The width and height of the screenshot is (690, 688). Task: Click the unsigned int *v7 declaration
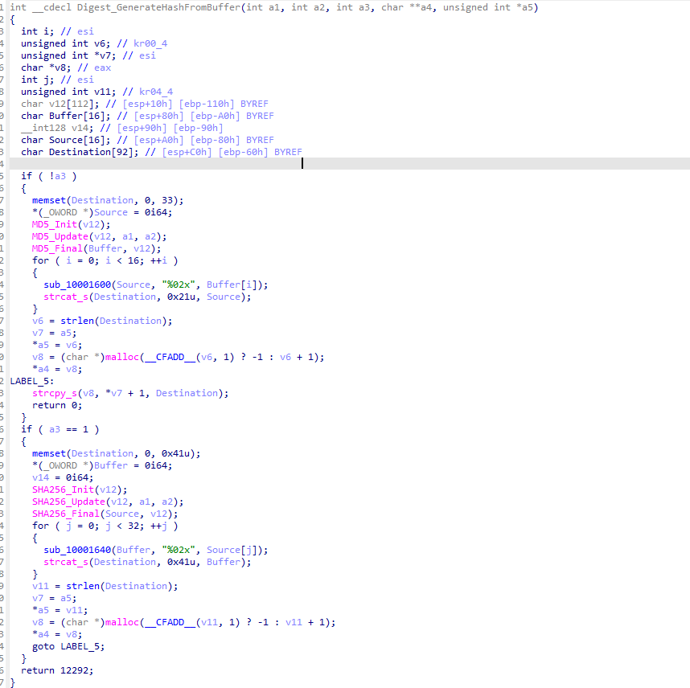click(x=68, y=55)
